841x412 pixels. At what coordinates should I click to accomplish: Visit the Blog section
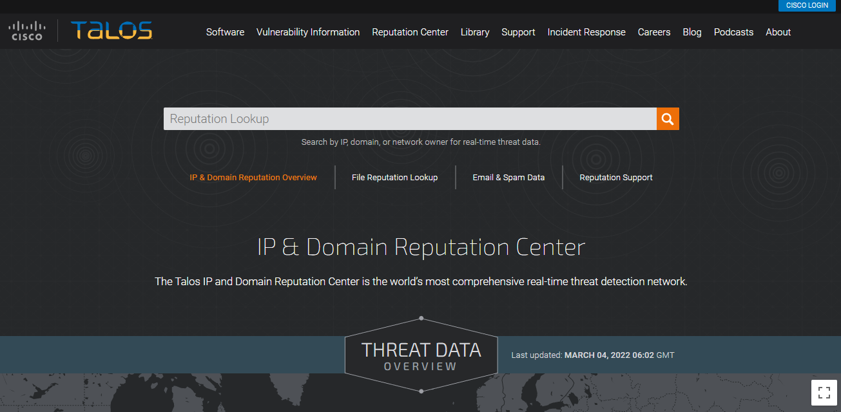pyautogui.click(x=691, y=32)
